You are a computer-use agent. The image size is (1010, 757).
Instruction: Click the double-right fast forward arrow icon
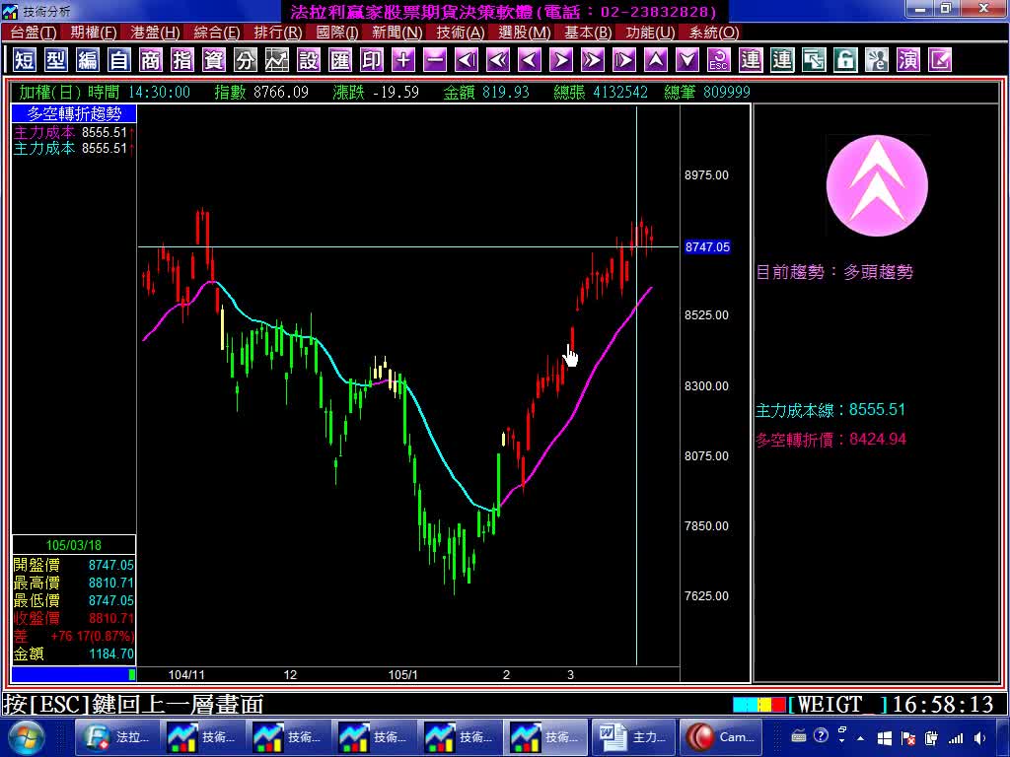[593, 60]
